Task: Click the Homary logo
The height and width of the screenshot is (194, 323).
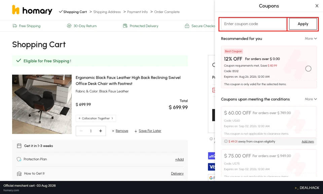Action: (x=32, y=10)
